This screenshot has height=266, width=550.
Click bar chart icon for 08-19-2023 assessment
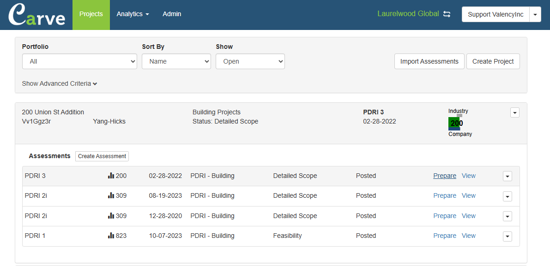(x=111, y=195)
